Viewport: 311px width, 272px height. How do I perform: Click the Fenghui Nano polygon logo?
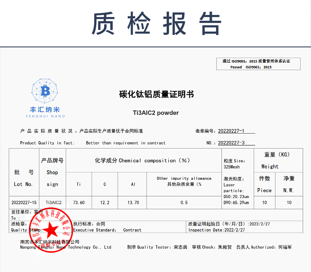[x=45, y=91]
